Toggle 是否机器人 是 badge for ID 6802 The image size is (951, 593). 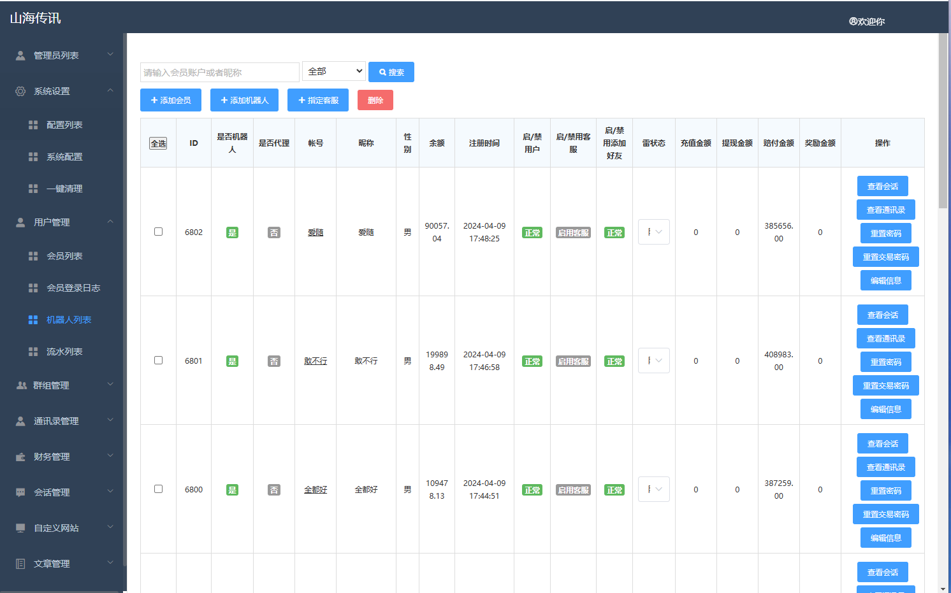(x=232, y=232)
